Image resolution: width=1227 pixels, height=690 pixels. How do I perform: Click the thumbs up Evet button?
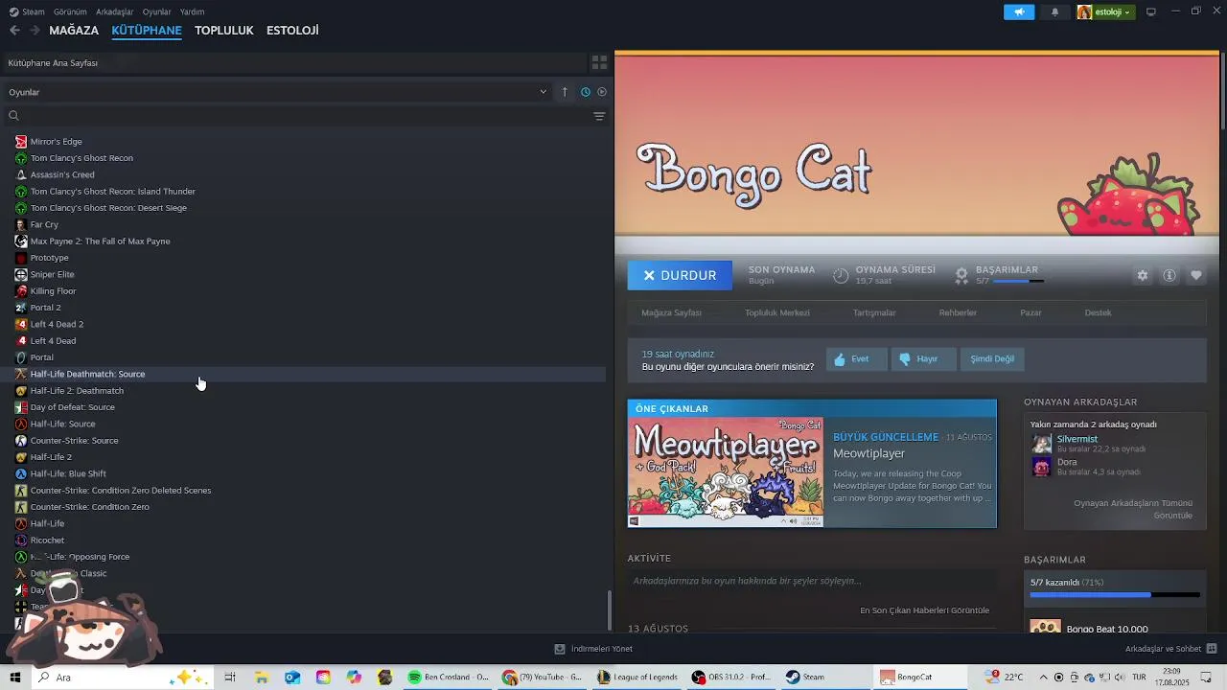tap(856, 359)
